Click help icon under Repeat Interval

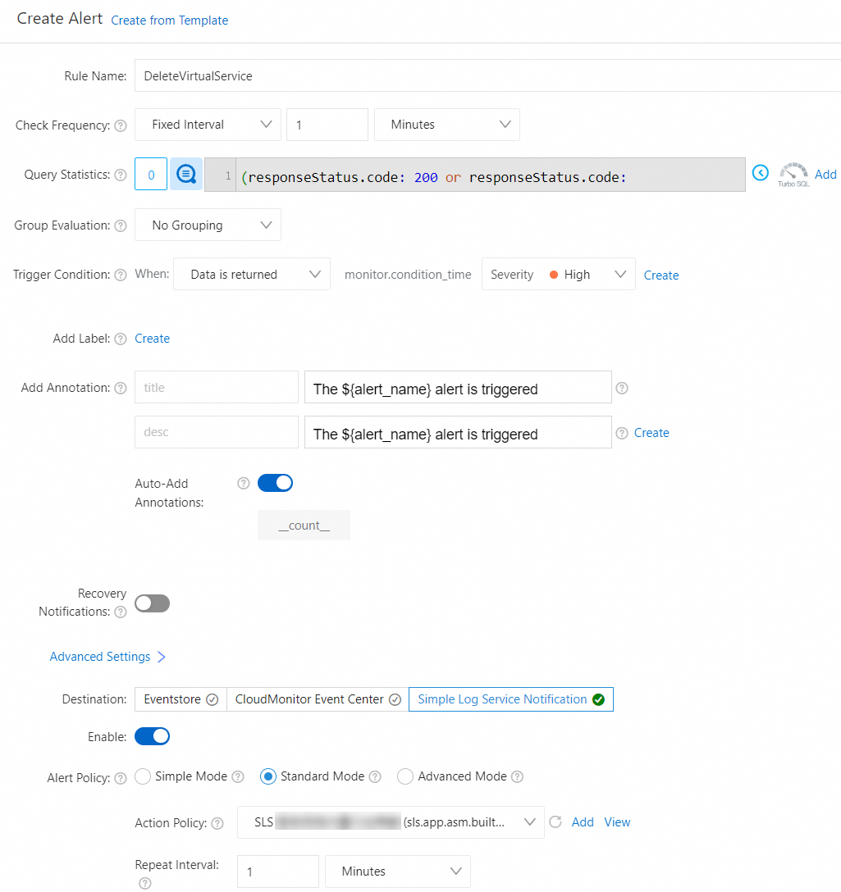pyautogui.click(x=145, y=883)
